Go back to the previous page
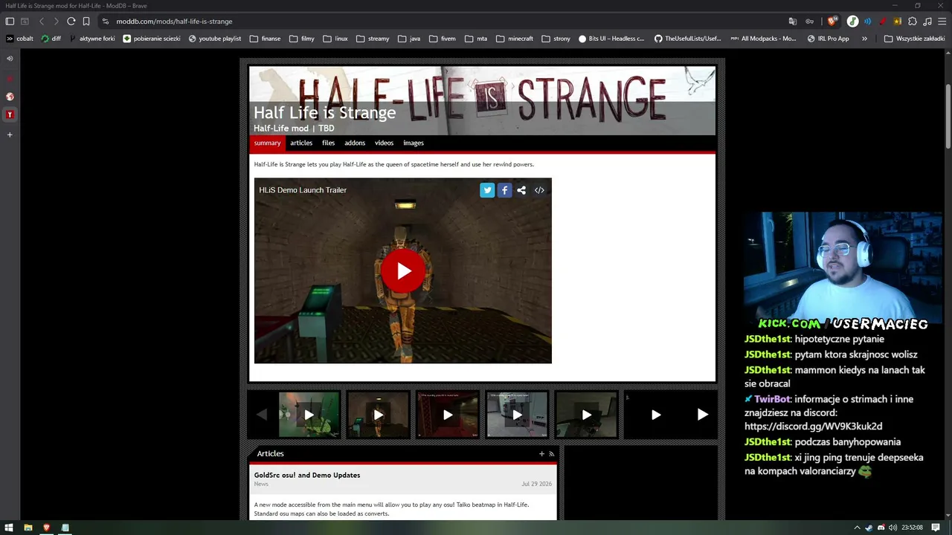Viewport: 952px width, 535px height. tap(42, 22)
